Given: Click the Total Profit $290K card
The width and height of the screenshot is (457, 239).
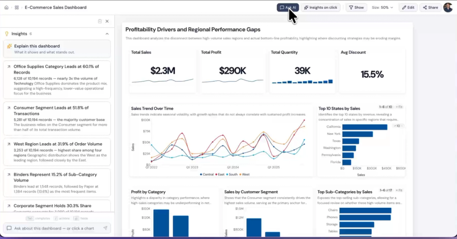Looking at the screenshot, I should point(232,71).
